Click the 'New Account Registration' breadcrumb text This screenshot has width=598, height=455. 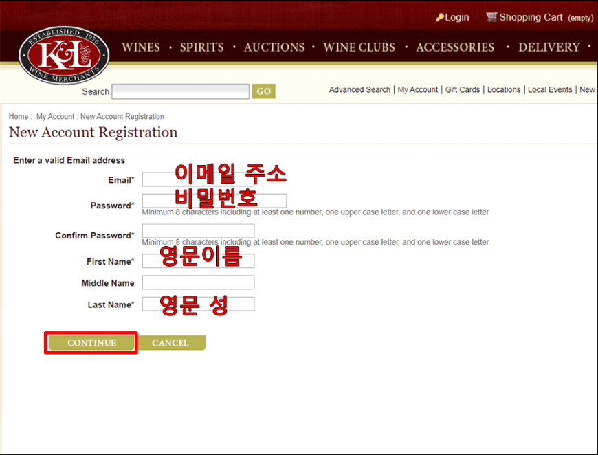(x=122, y=116)
